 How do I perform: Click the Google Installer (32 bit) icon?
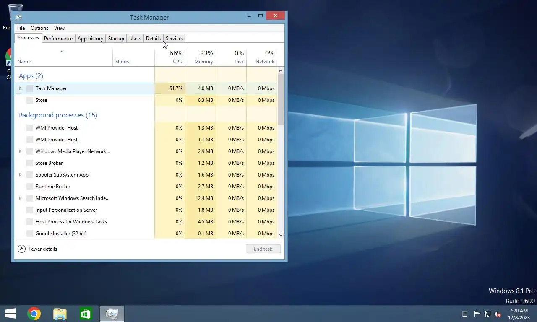(x=30, y=234)
